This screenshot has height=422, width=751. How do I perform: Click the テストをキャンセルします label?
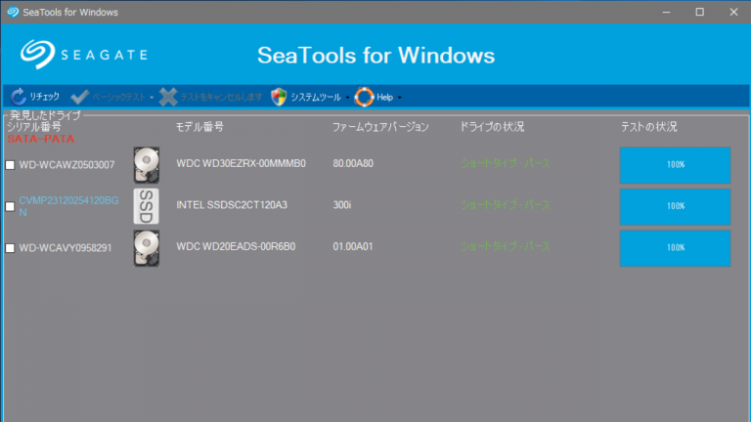point(221,97)
